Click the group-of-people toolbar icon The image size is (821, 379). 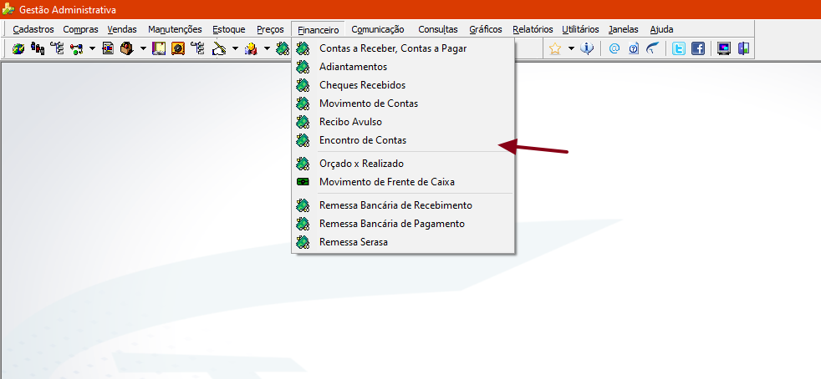pos(38,48)
